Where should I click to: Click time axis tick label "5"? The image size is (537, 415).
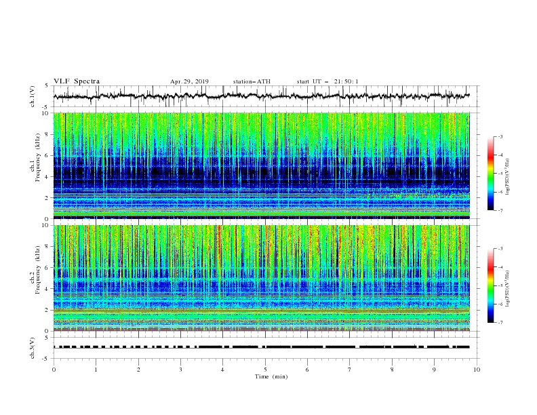click(265, 370)
